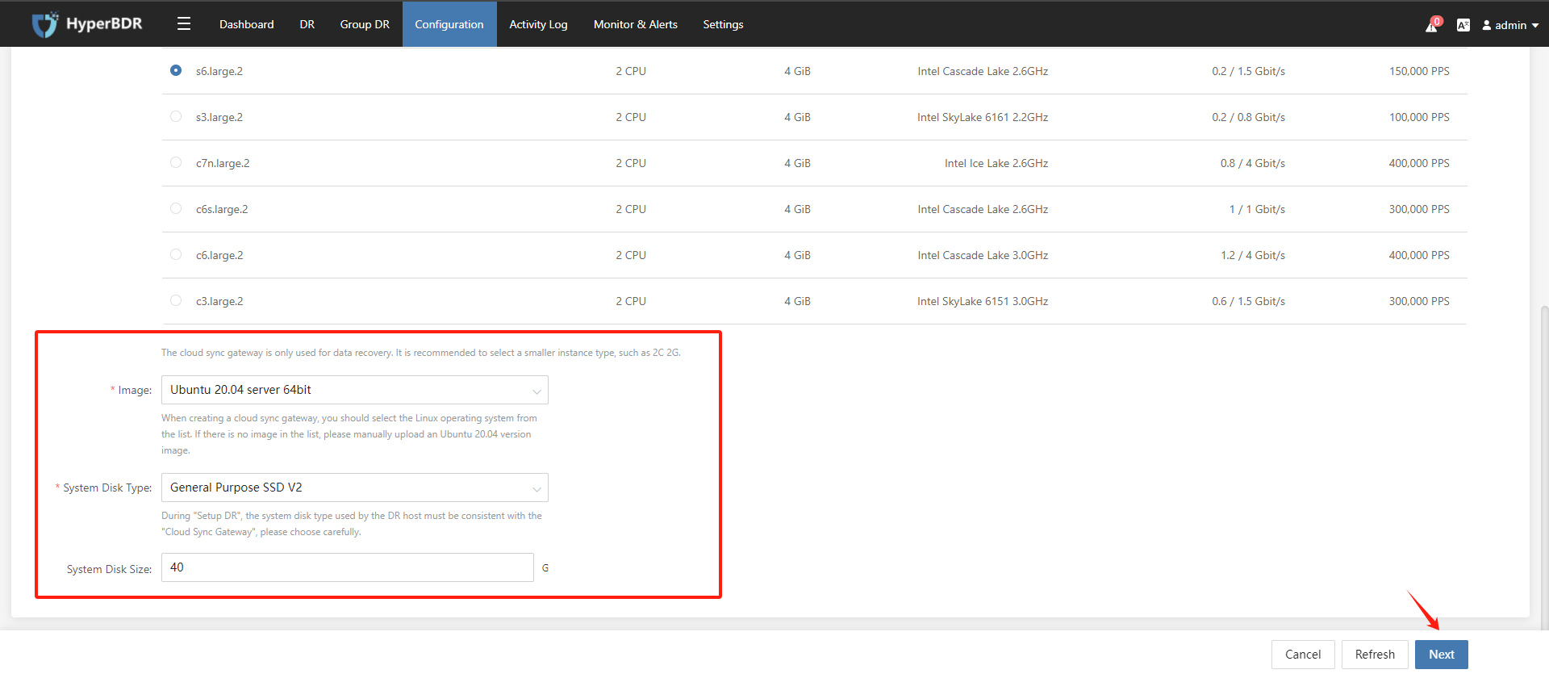This screenshot has height=678, width=1549.
Task: Open the DR menu
Action: coord(307,24)
